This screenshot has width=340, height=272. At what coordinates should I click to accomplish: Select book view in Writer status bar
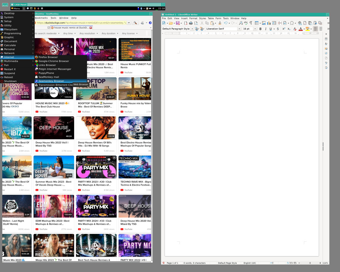[x=295, y=263]
